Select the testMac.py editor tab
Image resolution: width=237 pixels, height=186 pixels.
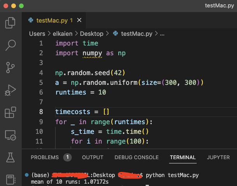coord(52,20)
